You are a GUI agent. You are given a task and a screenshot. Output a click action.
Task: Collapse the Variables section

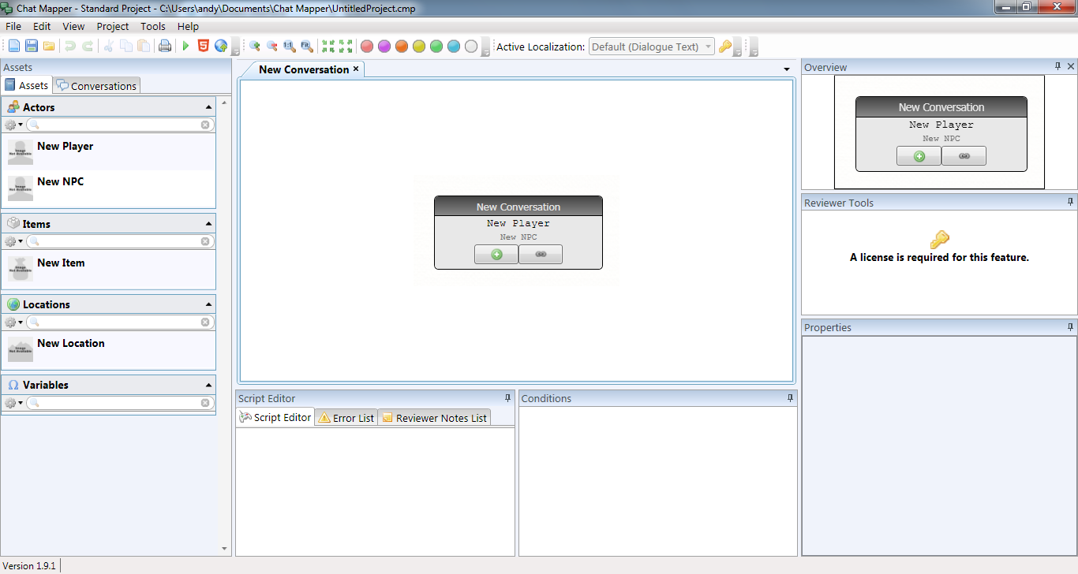[208, 385]
